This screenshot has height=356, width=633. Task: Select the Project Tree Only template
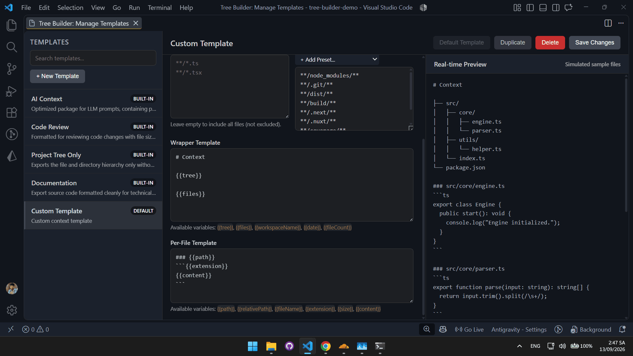coord(93,160)
